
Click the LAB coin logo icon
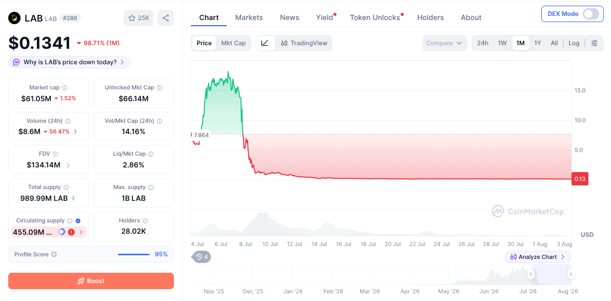pos(14,18)
